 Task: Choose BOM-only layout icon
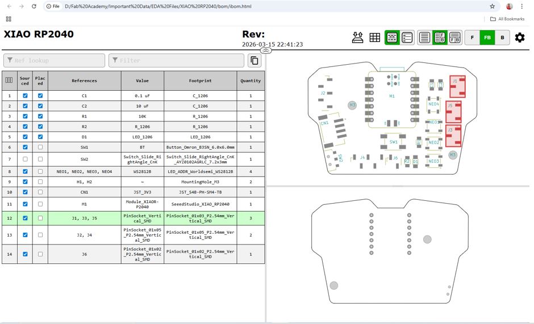(424, 37)
